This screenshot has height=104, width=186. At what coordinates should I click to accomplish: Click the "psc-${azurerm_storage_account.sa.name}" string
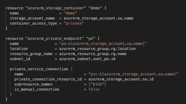[x=133, y=74]
